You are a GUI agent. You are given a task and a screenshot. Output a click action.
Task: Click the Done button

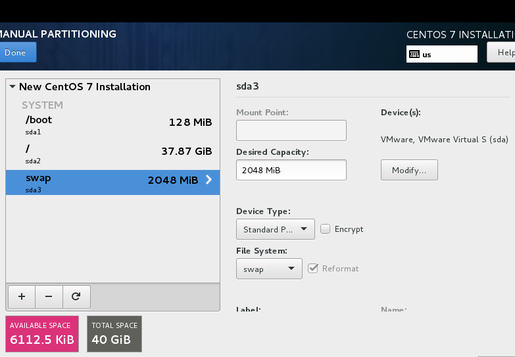(17, 52)
